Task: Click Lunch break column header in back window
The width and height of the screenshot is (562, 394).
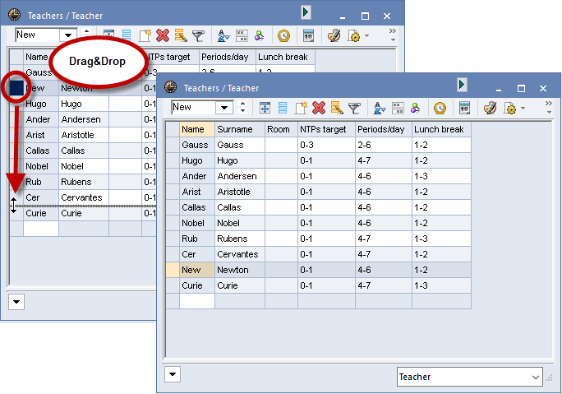Action: tap(285, 57)
